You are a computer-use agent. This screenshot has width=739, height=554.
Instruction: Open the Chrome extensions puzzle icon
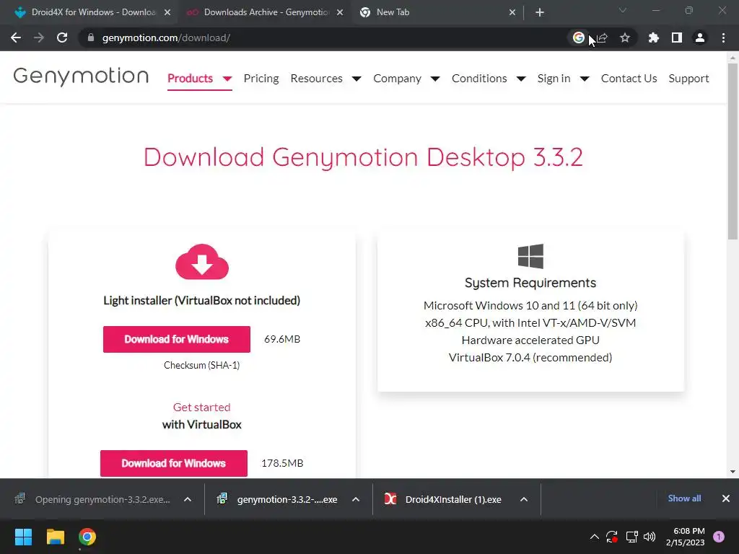tap(653, 38)
